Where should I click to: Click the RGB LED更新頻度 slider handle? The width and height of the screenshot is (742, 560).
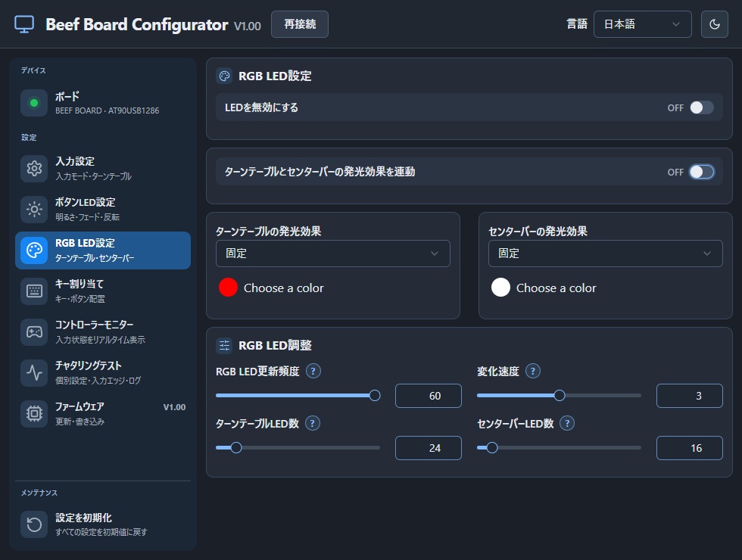[374, 395]
